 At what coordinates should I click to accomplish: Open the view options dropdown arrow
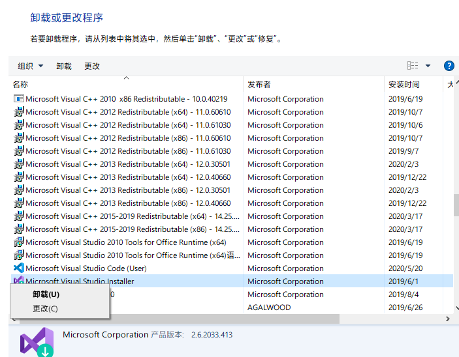(428, 66)
